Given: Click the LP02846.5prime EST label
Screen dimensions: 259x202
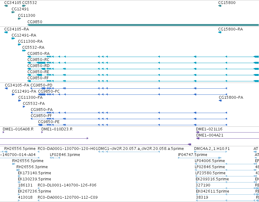Looking at the screenshot, I should tap(210, 167).
